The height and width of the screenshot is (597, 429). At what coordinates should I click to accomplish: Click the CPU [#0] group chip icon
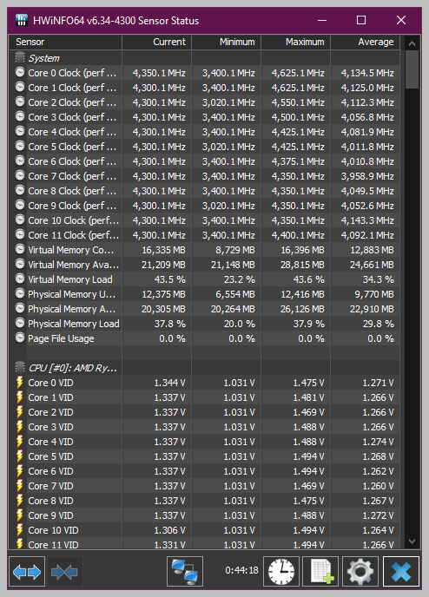(x=20, y=367)
